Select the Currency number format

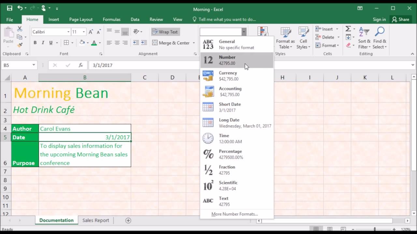pyautogui.click(x=237, y=76)
